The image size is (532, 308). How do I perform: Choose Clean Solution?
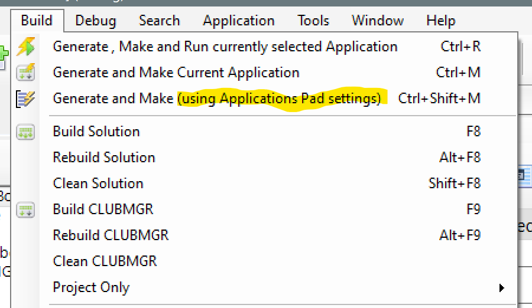coord(98,184)
